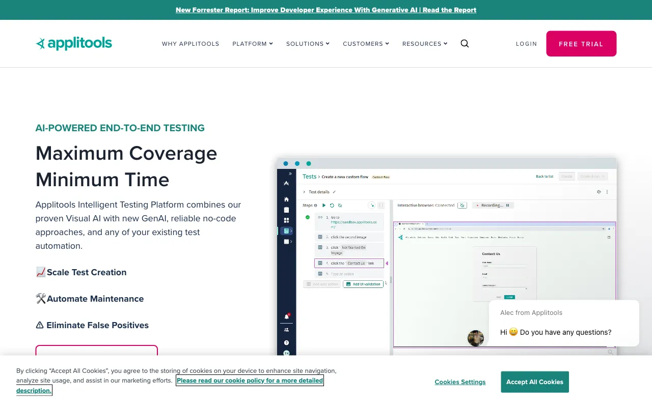Open Cookies Settings
This screenshot has height=407, width=652.
pyautogui.click(x=460, y=382)
